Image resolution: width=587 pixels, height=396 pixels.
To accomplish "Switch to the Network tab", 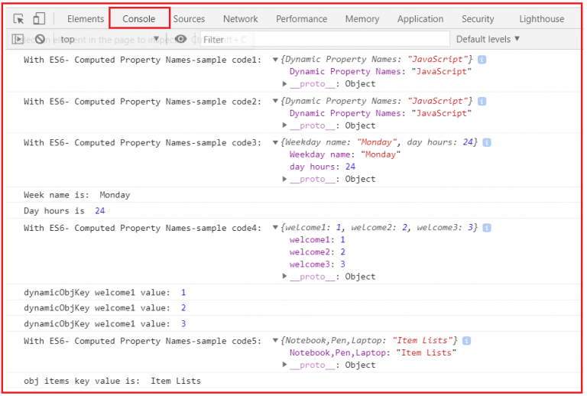I will (240, 18).
